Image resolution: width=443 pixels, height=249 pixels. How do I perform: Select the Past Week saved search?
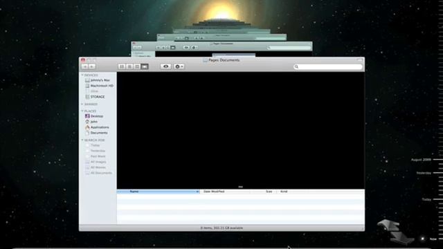coord(96,156)
